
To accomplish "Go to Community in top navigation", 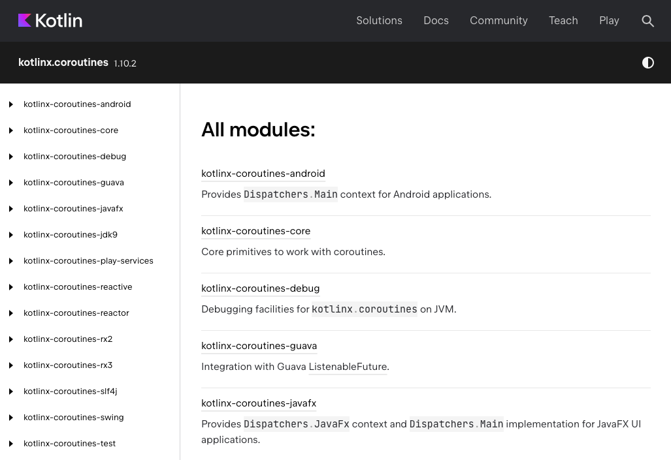I will [x=499, y=21].
